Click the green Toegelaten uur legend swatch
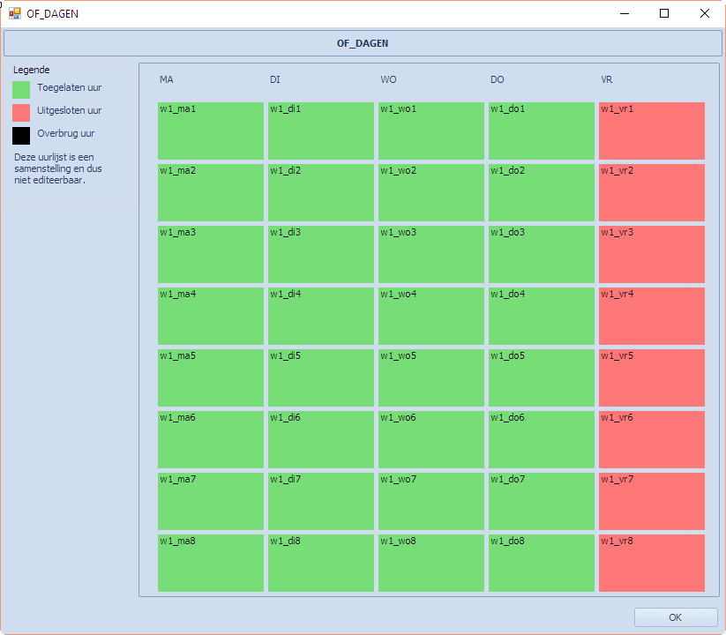Viewport: 726px width, 635px height. pyautogui.click(x=21, y=89)
